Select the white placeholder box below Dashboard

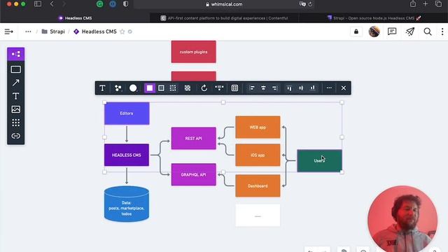pyautogui.click(x=258, y=215)
